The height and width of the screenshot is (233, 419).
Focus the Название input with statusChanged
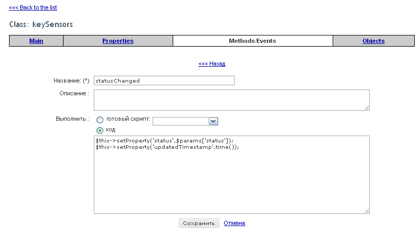(x=164, y=80)
